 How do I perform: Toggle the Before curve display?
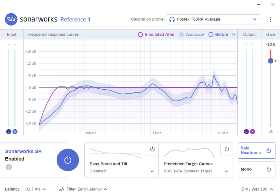pos(218,34)
